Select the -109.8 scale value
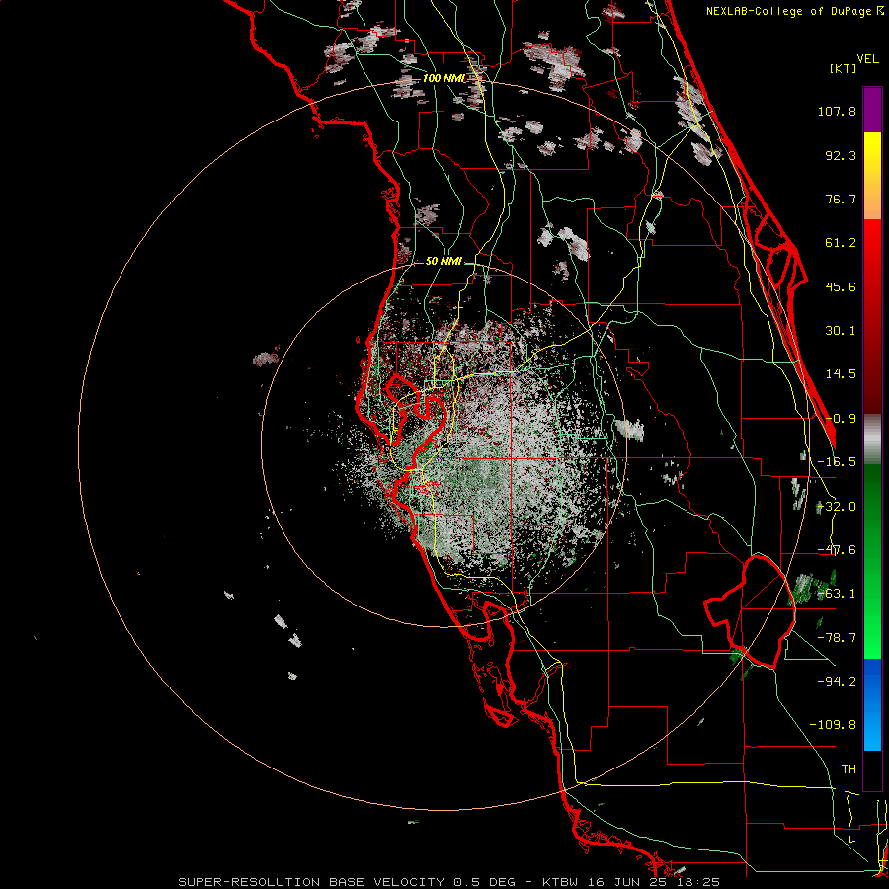This screenshot has width=889, height=889. 833,725
